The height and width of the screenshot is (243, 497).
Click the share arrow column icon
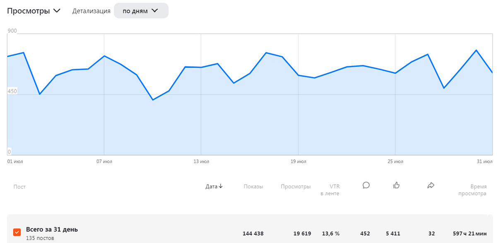(x=431, y=185)
